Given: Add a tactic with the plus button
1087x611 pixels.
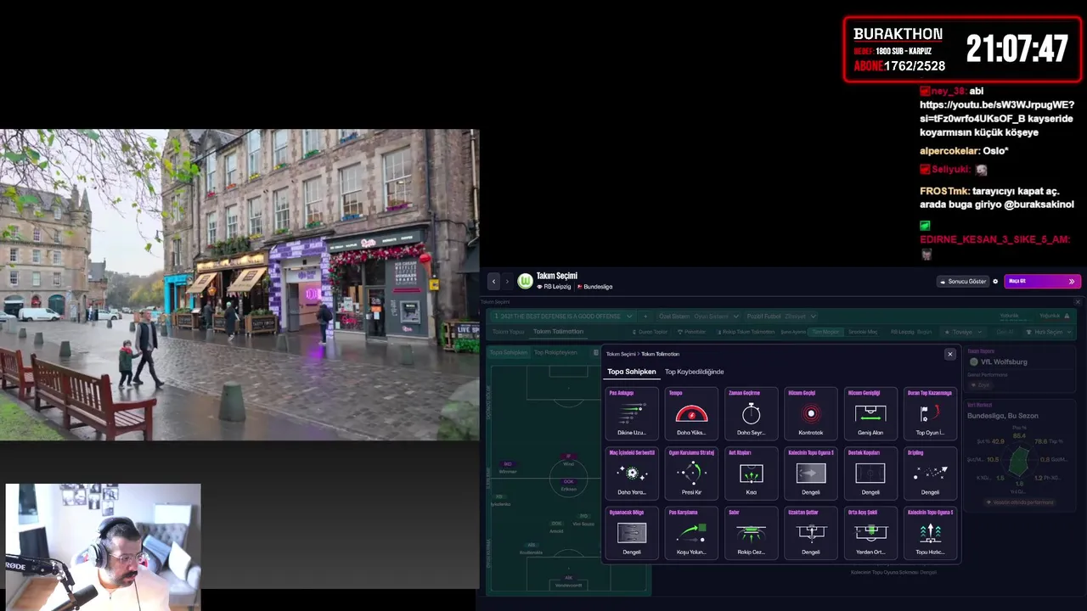Looking at the screenshot, I should click(x=645, y=316).
